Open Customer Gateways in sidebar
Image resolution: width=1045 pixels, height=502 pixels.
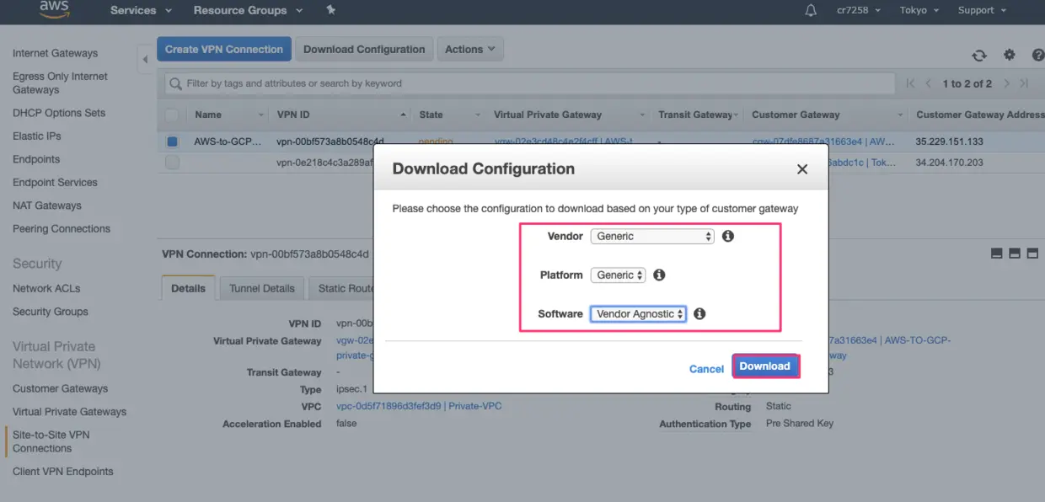pyautogui.click(x=61, y=388)
